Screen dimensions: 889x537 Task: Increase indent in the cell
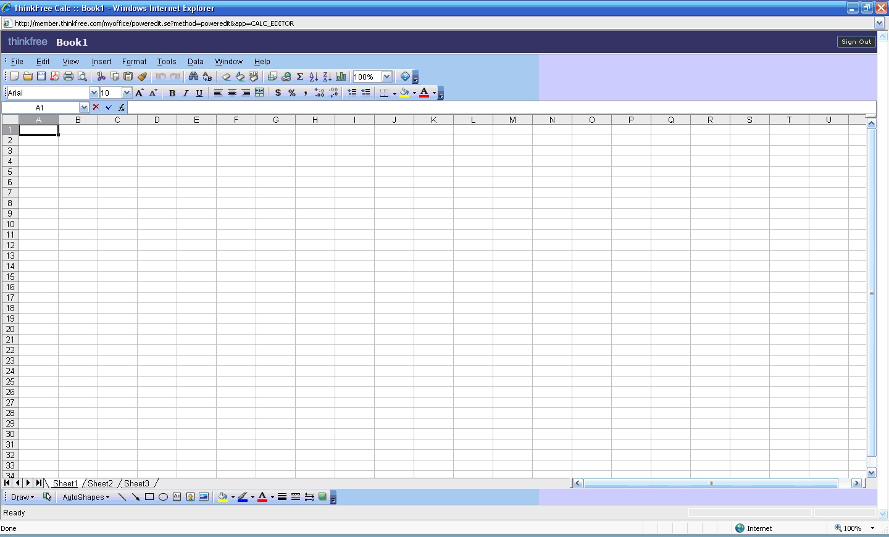coord(366,93)
